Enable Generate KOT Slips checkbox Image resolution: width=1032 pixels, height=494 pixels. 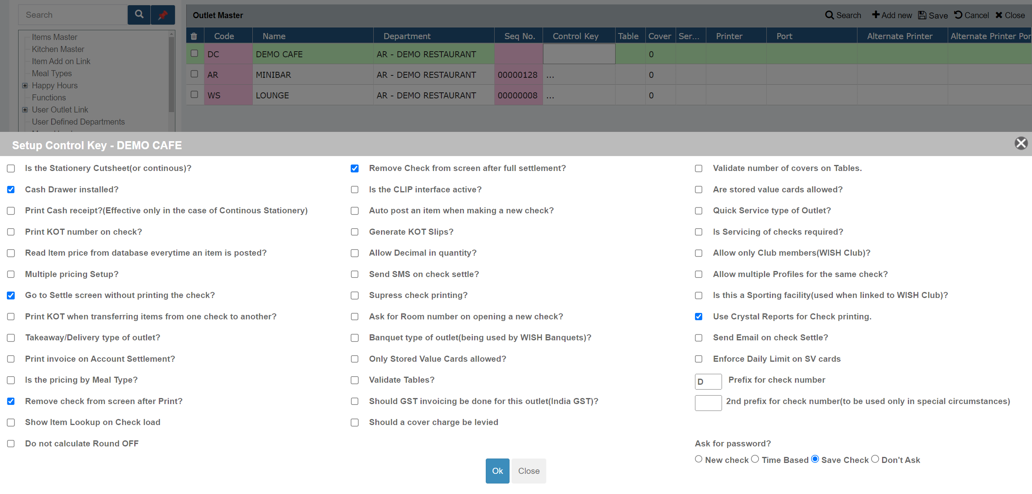(x=355, y=232)
